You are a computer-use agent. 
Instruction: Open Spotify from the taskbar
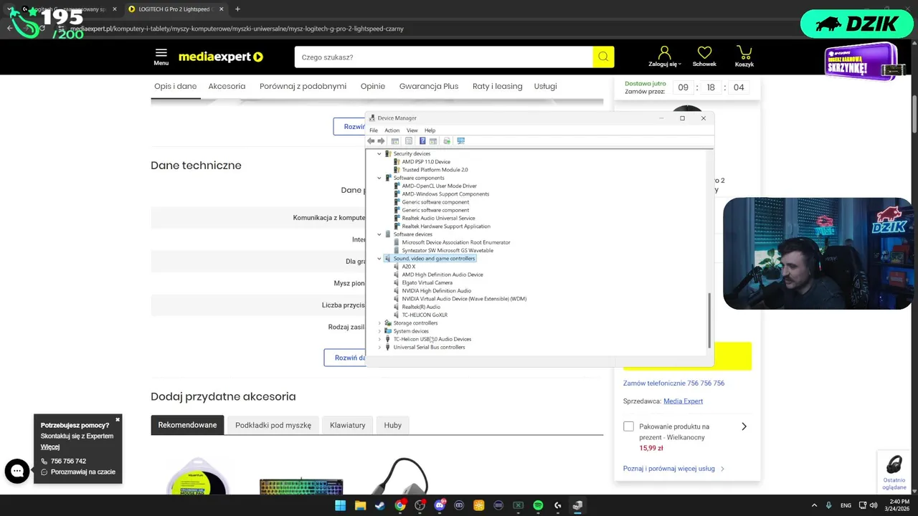(538, 505)
